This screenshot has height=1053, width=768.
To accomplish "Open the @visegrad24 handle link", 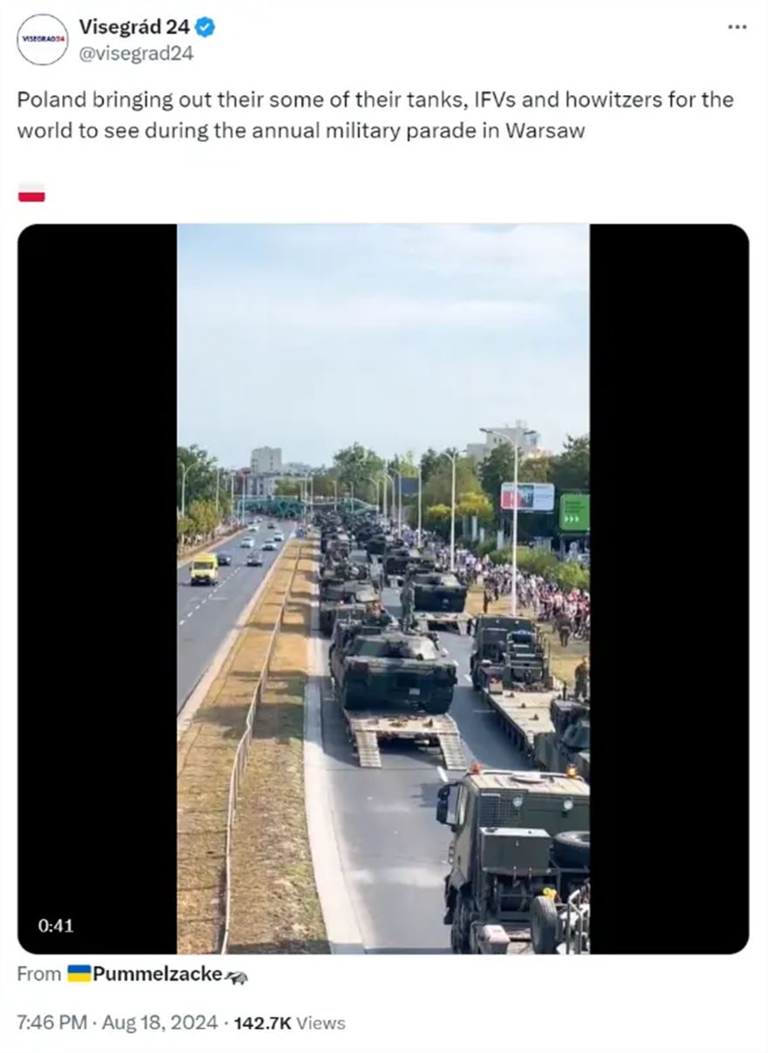I will click(x=135, y=53).
